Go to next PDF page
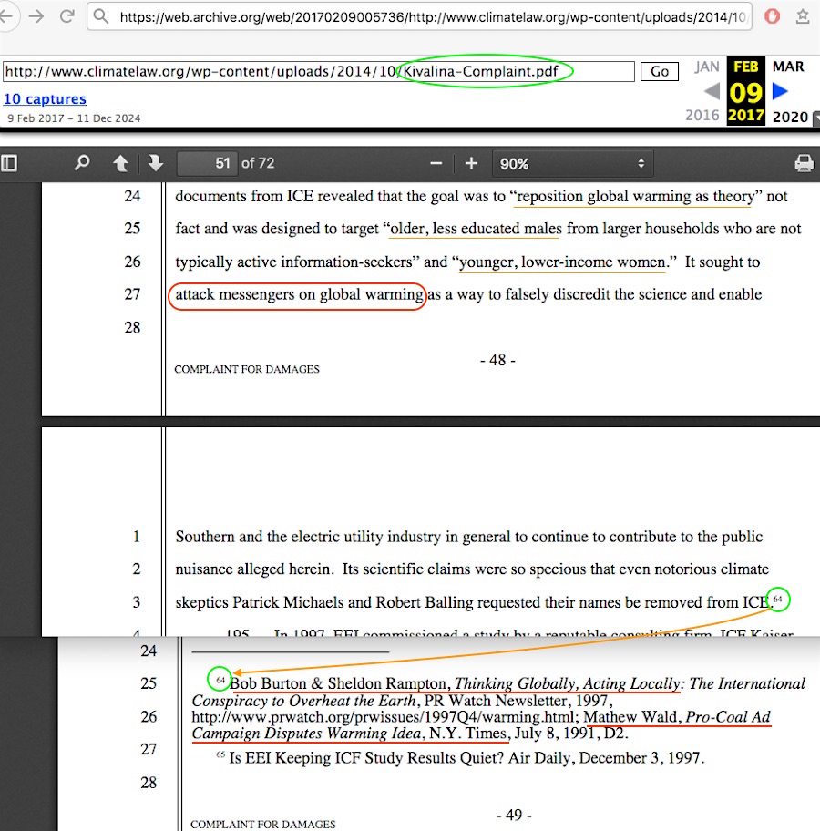 pyautogui.click(x=156, y=163)
